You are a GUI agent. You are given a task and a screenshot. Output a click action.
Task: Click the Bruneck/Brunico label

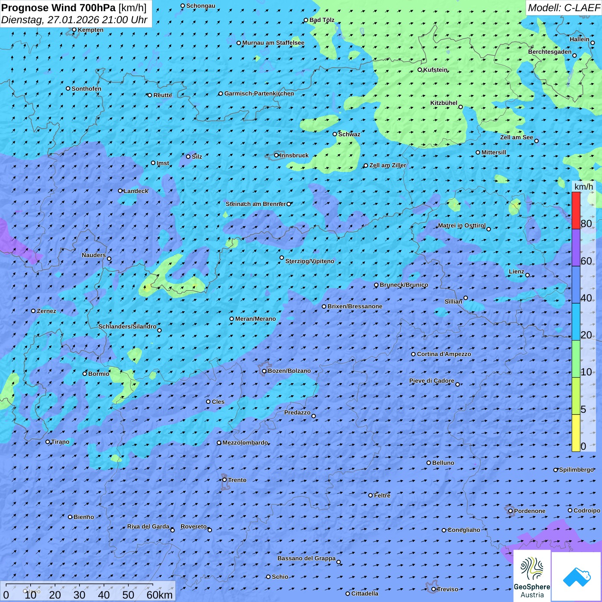404,285
